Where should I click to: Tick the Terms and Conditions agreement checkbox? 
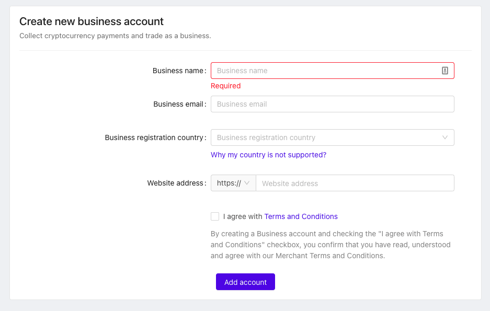tap(215, 216)
